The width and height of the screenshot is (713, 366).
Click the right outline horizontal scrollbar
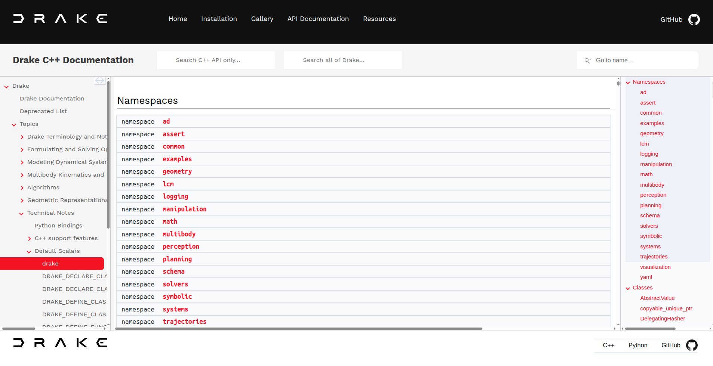[x=650, y=329]
